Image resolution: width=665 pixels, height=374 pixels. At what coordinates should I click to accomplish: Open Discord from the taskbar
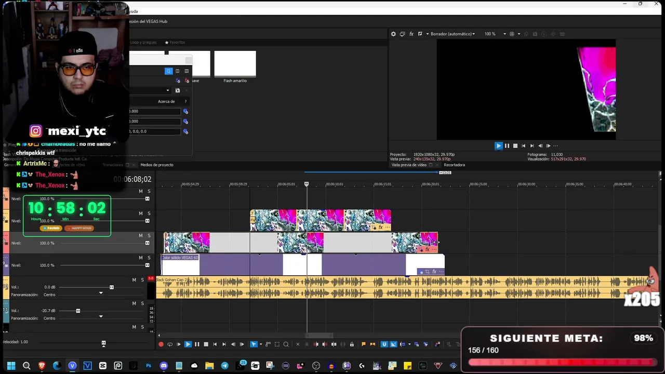coord(164,366)
